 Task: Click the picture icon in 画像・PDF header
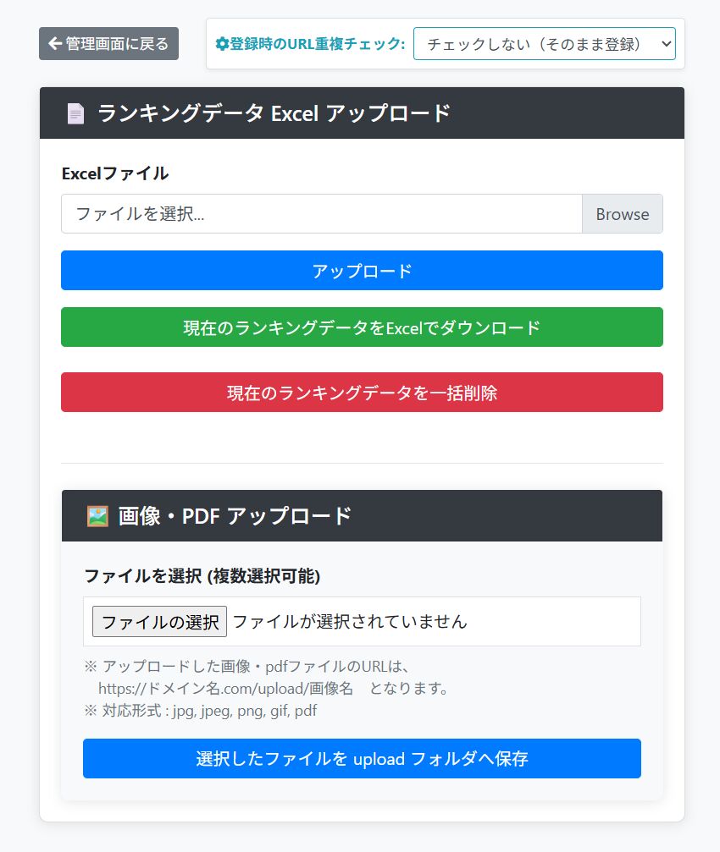pyautogui.click(x=98, y=516)
